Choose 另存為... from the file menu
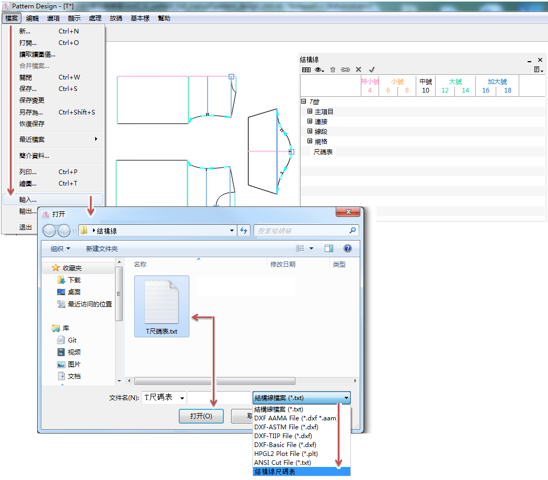This screenshot has height=480, width=548. click(x=52, y=112)
